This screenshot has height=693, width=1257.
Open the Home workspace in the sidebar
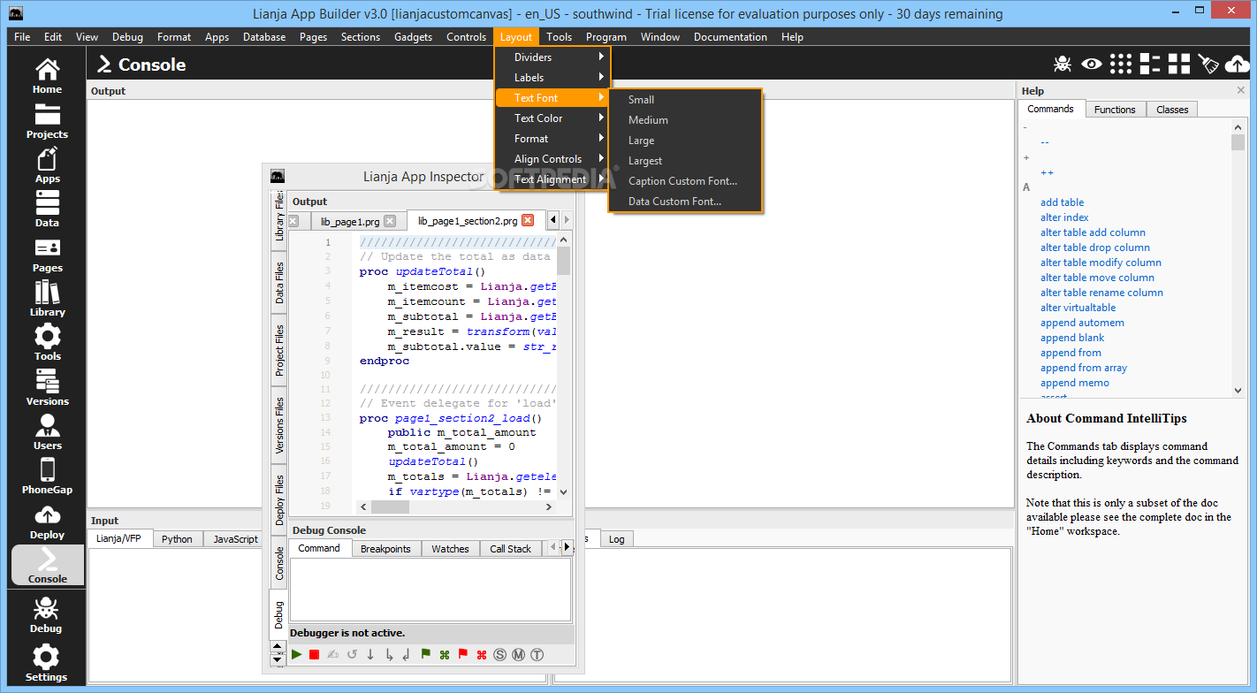point(47,76)
